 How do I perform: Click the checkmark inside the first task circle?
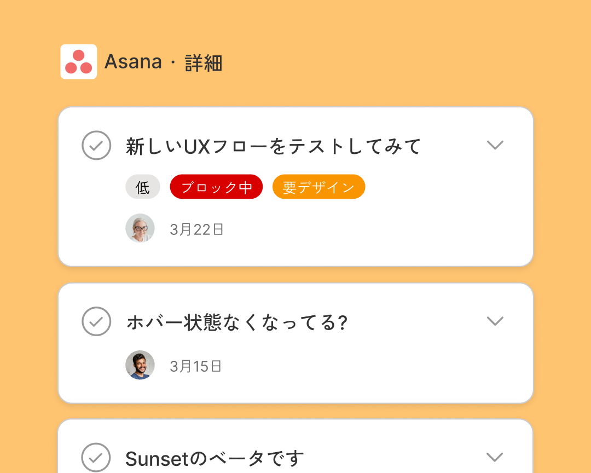[x=96, y=145]
